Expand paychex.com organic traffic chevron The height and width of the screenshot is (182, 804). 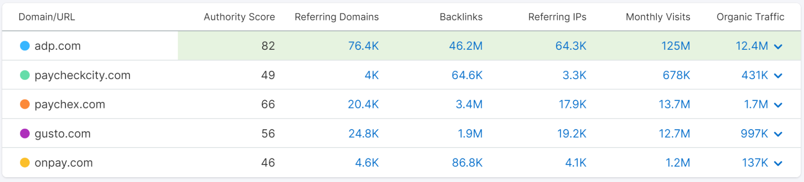pos(778,105)
